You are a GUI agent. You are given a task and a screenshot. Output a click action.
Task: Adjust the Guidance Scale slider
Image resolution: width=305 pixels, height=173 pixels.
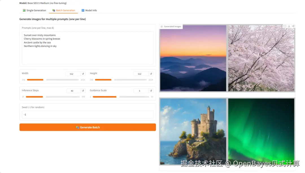point(121,97)
